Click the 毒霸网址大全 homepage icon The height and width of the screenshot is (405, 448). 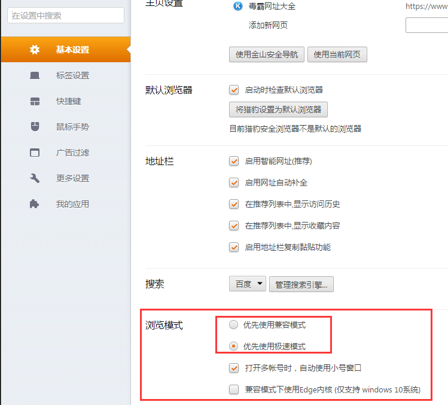tap(237, 7)
